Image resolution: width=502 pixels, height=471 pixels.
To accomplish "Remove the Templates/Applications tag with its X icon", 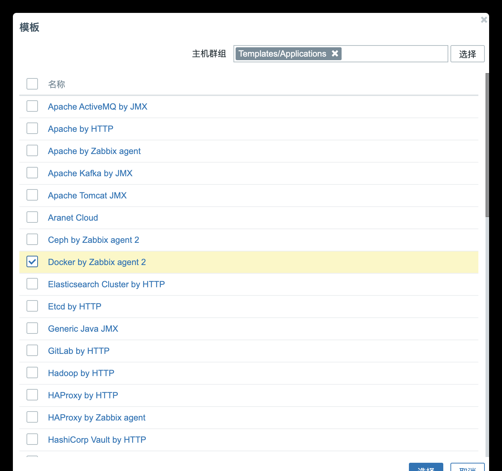I will pos(335,53).
